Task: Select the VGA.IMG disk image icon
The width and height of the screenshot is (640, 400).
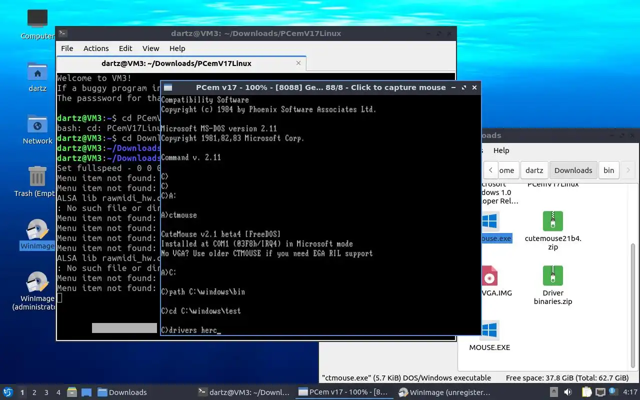Action: point(489,275)
